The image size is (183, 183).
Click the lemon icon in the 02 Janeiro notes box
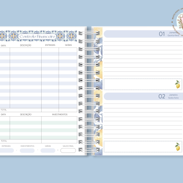click(x=178, y=147)
